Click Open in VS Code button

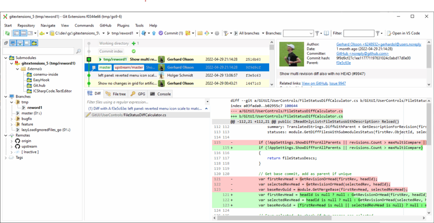[403, 33]
